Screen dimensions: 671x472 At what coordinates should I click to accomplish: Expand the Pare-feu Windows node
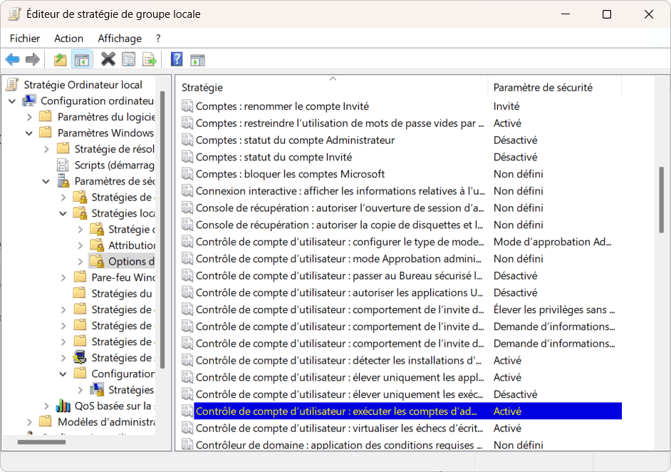click(63, 277)
